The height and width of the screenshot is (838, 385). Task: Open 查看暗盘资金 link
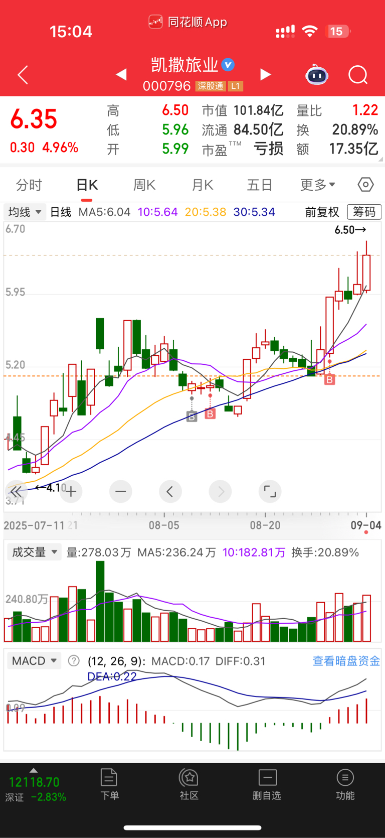point(346,661)
